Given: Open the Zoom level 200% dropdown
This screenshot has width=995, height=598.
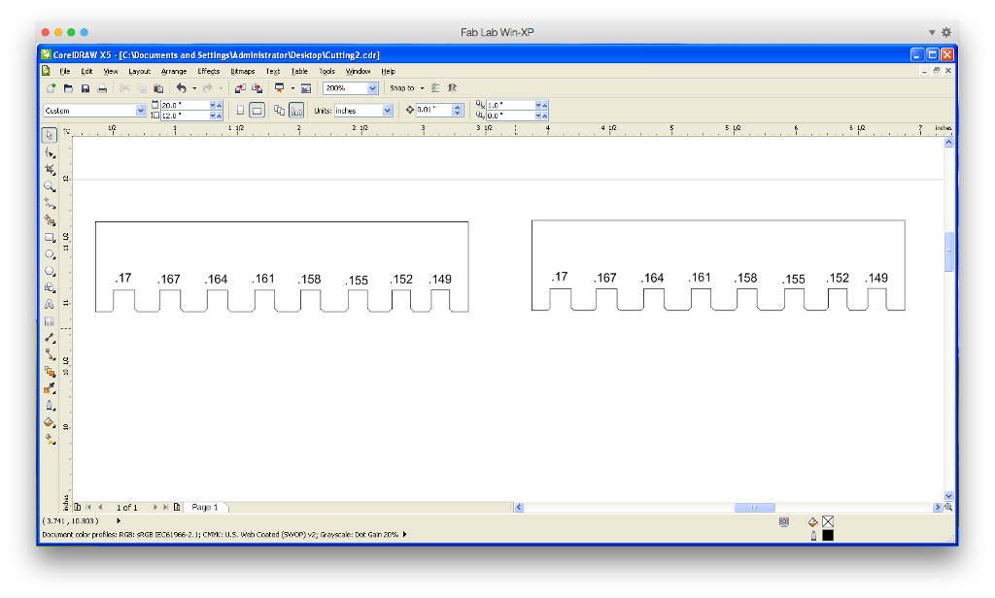Looking at the screenshot, I should [372, 88].
